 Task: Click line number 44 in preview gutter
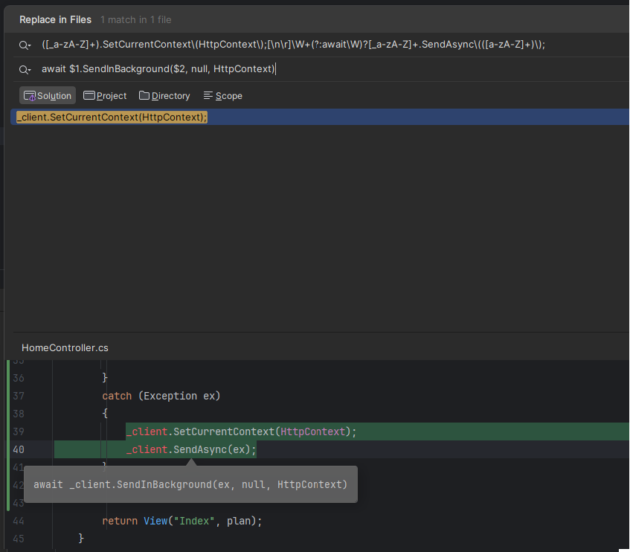coord(19,521)
